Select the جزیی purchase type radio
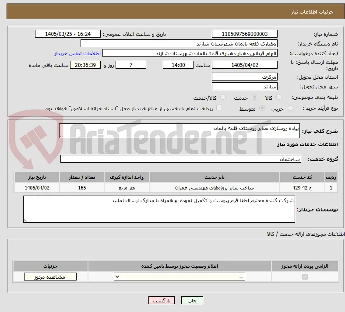This screenshot has height=312, width=345. pos(290,108)
